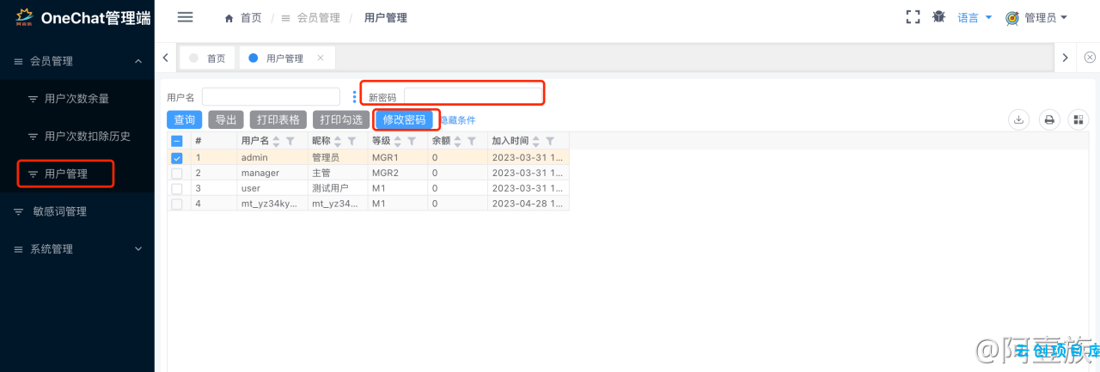Toggle the select-all checkbox in table header
The image size is (1100, 372).
click(177, 141)
